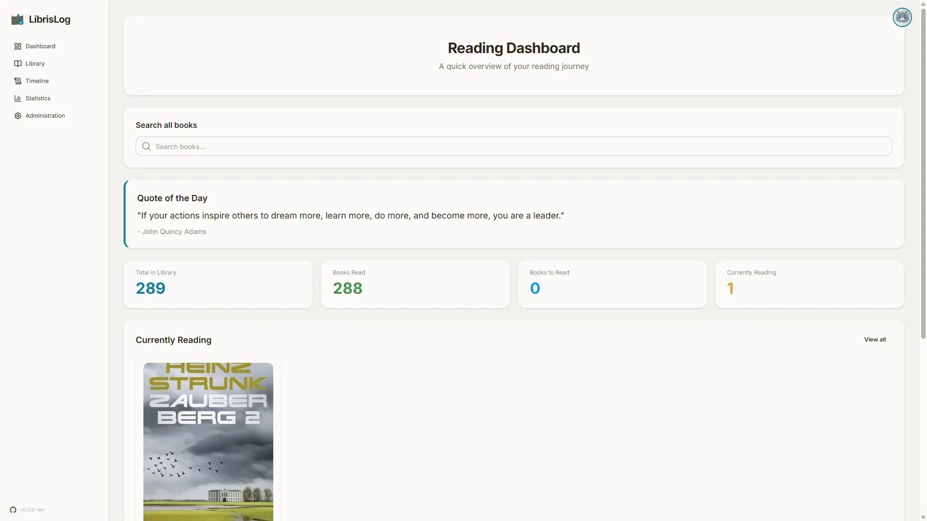Click the Books to Read count 0
This screenshot has height=521, width=927.
[535, 288]
